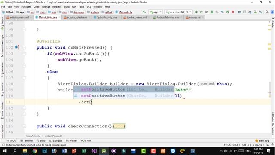Screen dimensions: 275x155
Task: Collapse the onBackPressed method fold marker
Action: 24,47
